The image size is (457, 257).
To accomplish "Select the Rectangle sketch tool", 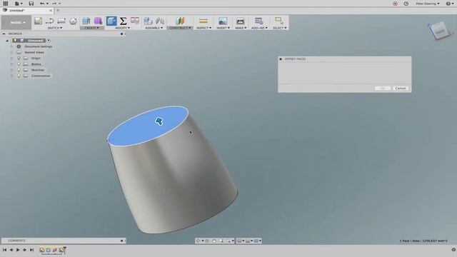I will pyautogui.click(x=61, y=21).
